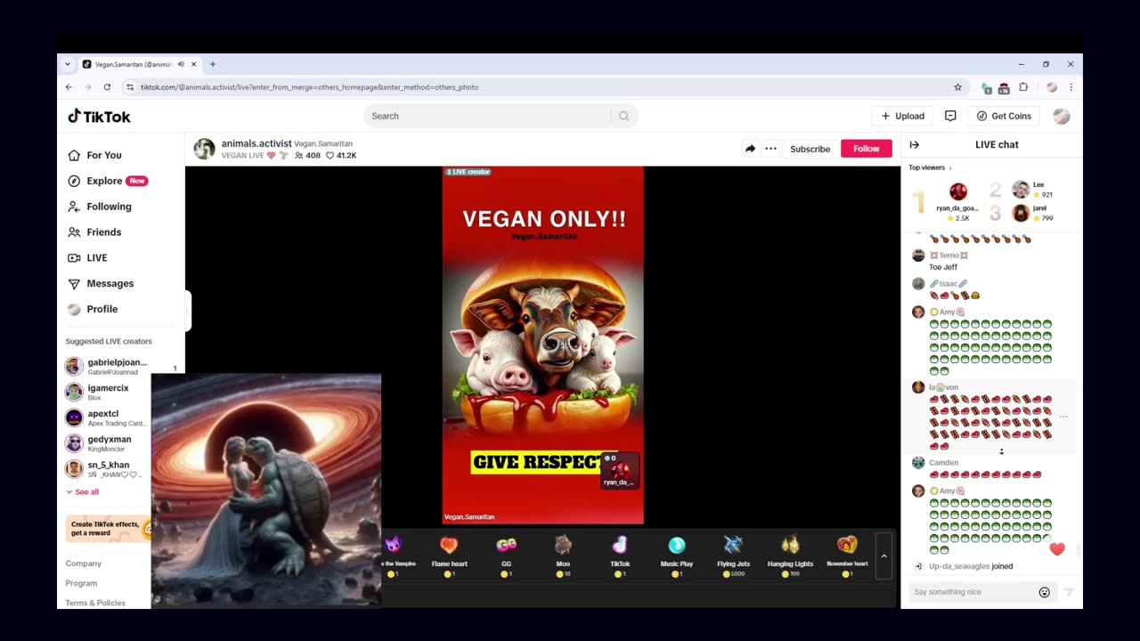
Task: Send the Flame heart gift
Action: (x=449, y=556)
